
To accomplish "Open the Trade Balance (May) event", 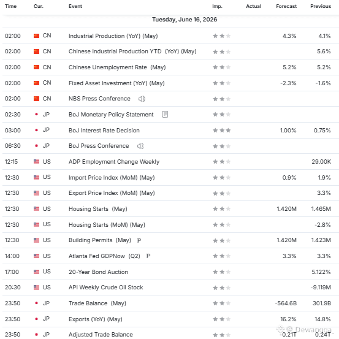I will click(97, 303).
